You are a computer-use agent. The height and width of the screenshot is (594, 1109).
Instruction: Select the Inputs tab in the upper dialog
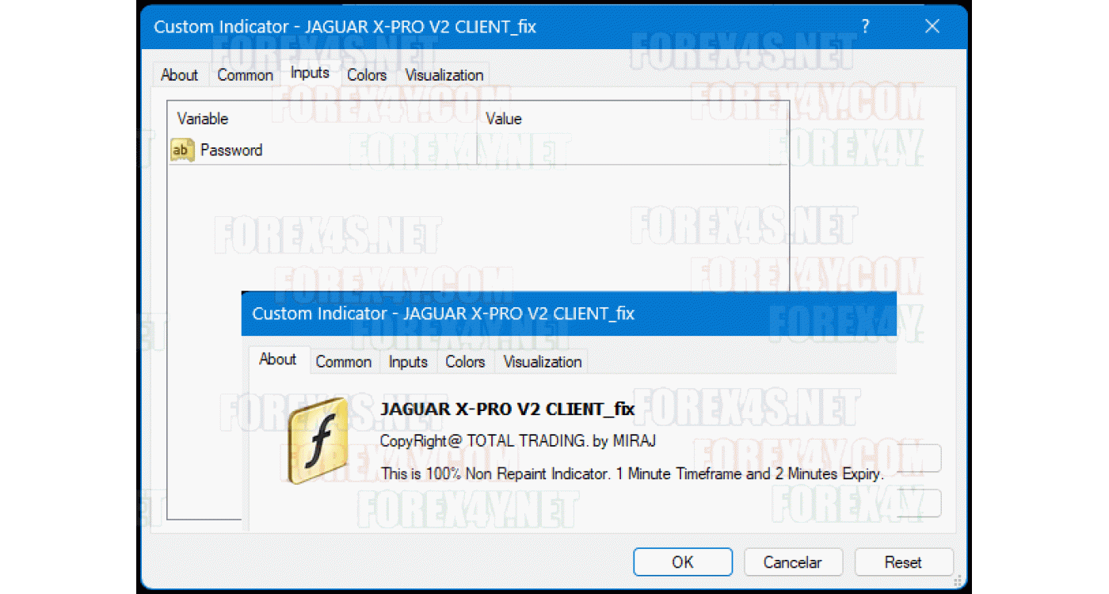click(310, 74)
